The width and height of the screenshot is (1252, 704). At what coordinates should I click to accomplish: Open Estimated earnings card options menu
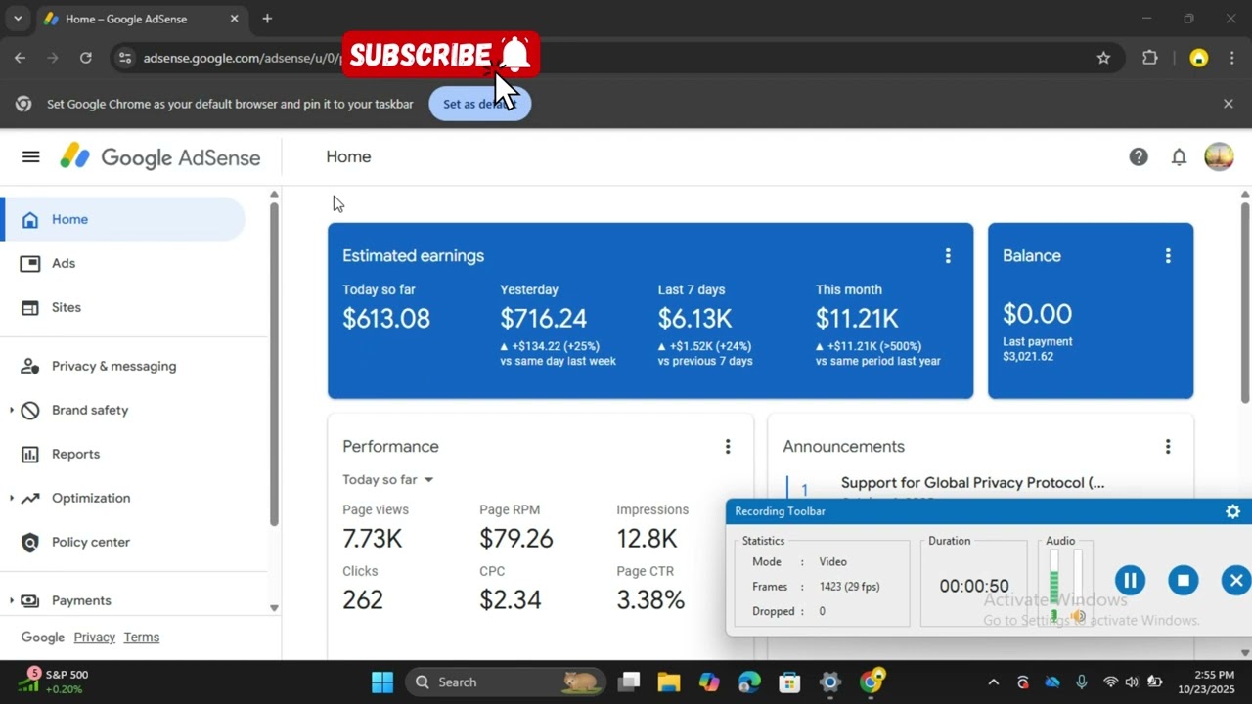947,255
